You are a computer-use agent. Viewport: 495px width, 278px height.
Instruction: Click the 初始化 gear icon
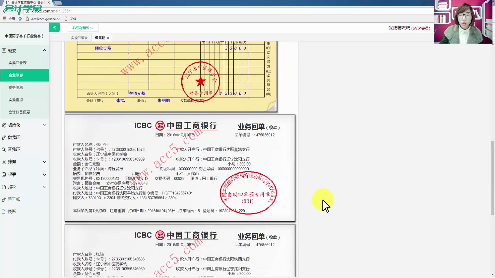[4, 125]
